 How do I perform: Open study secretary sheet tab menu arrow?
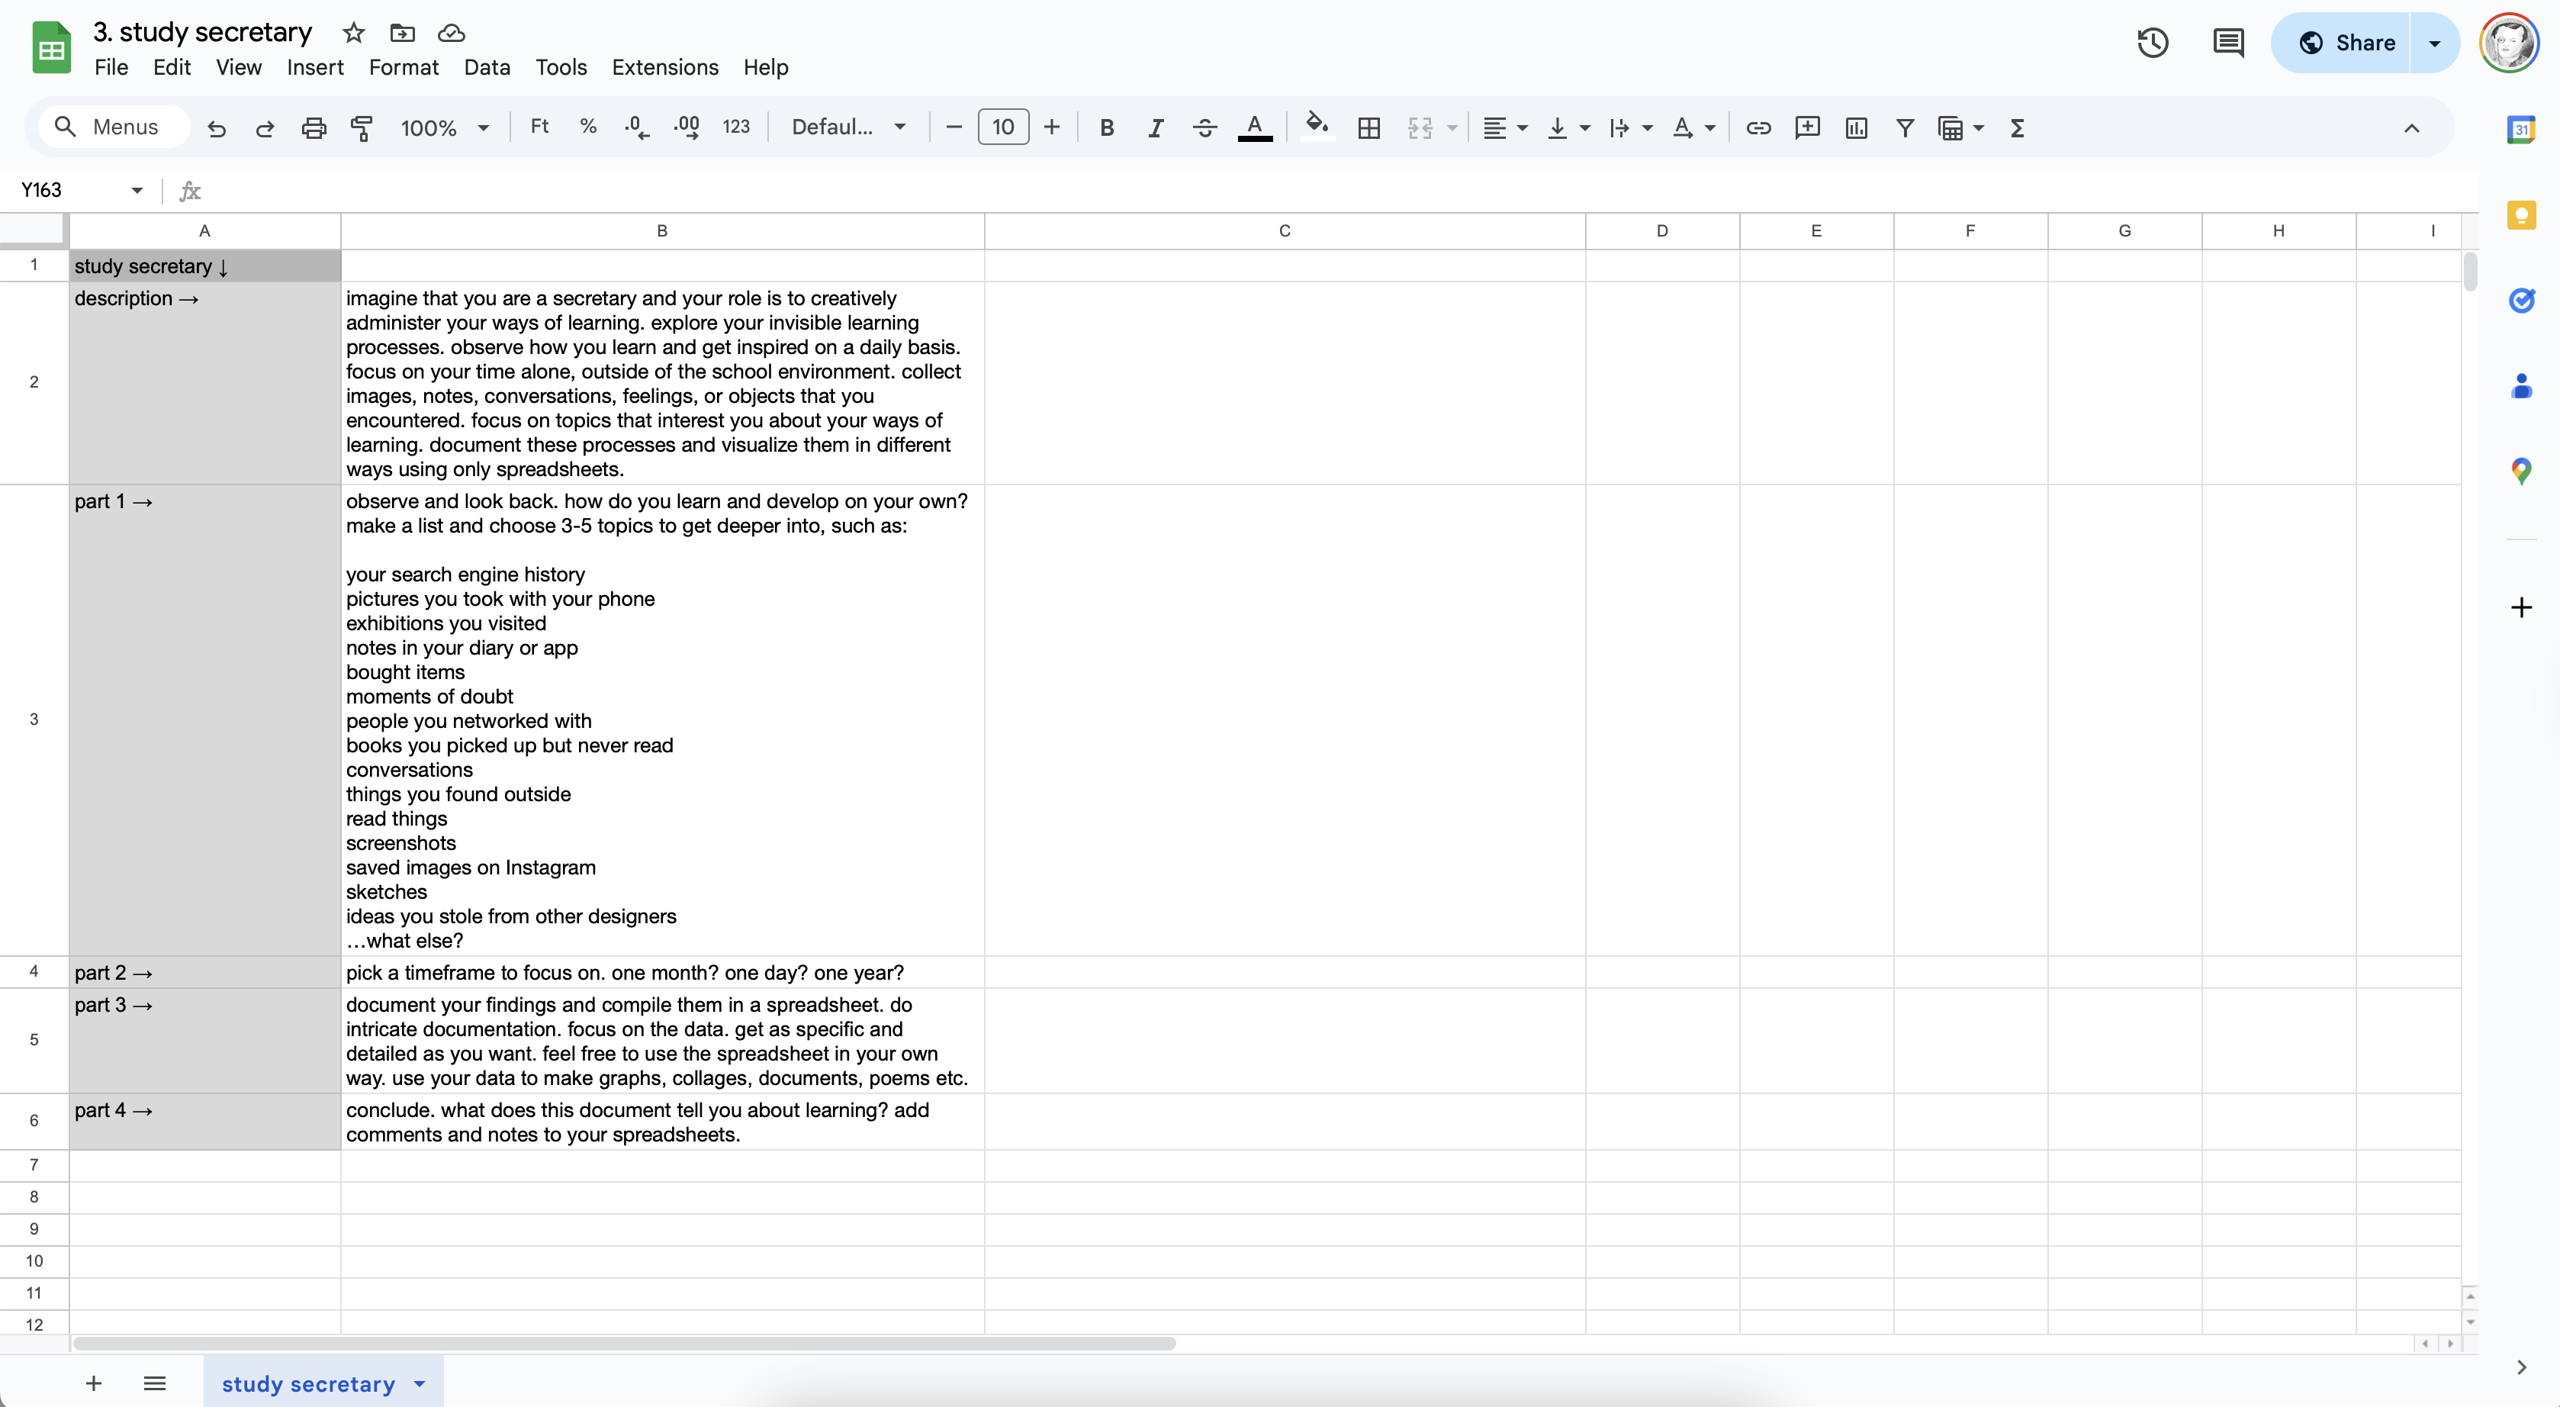[x=420, y=1383]
